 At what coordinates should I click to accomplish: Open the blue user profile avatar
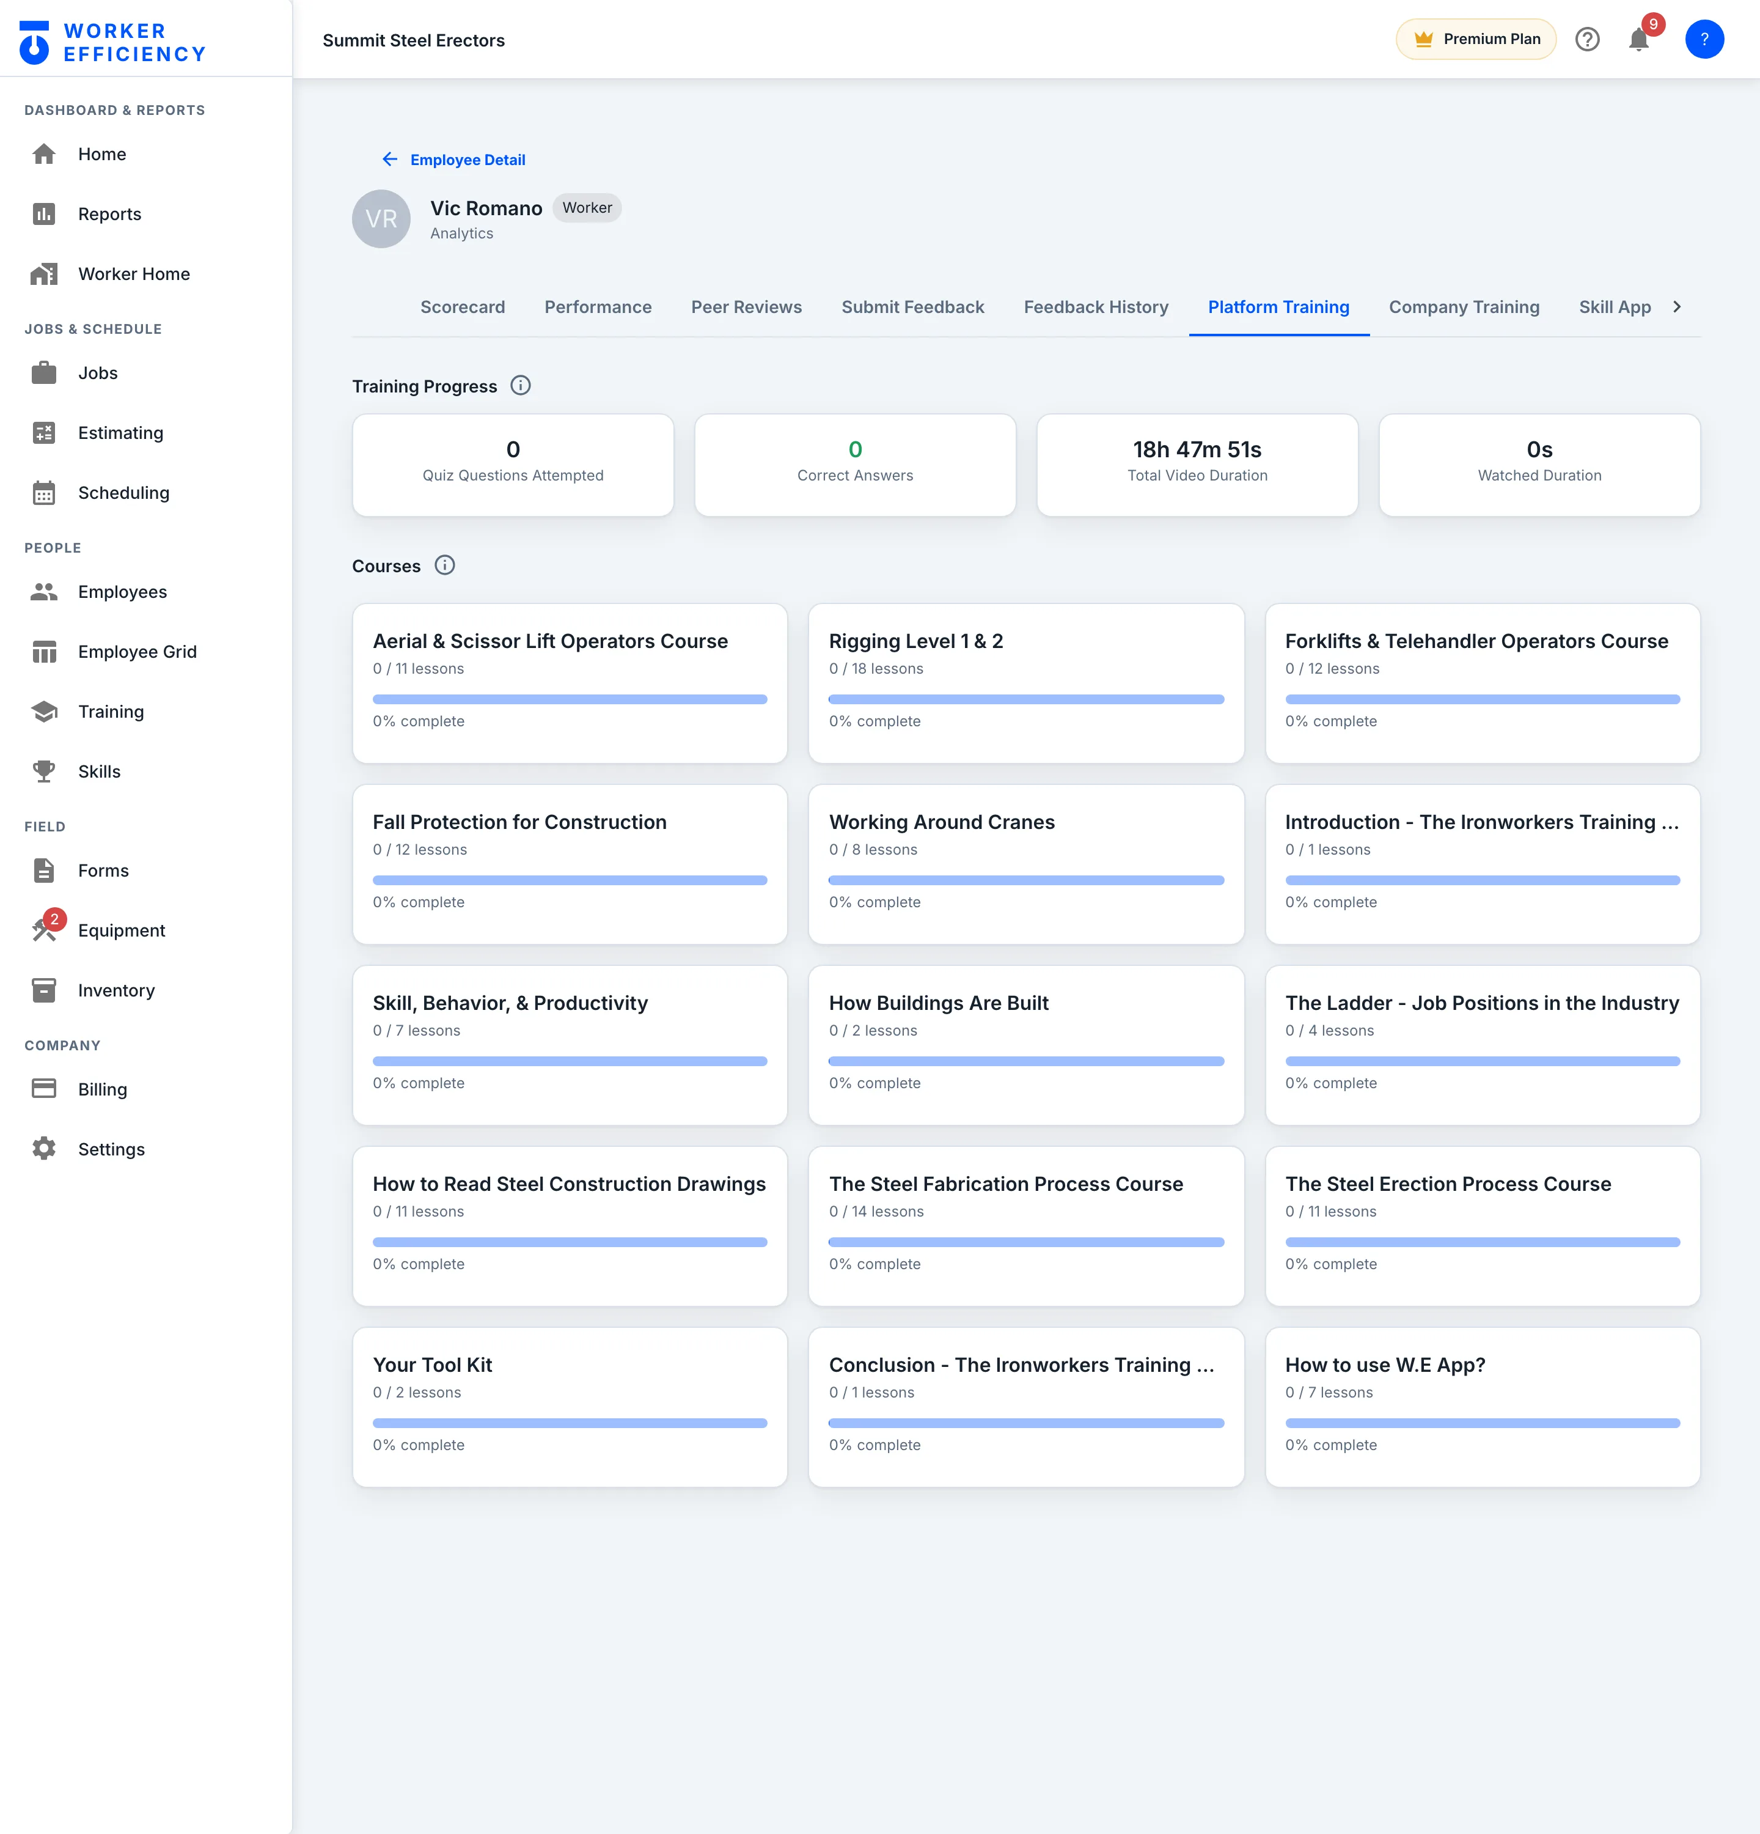tap(1705, 39)
